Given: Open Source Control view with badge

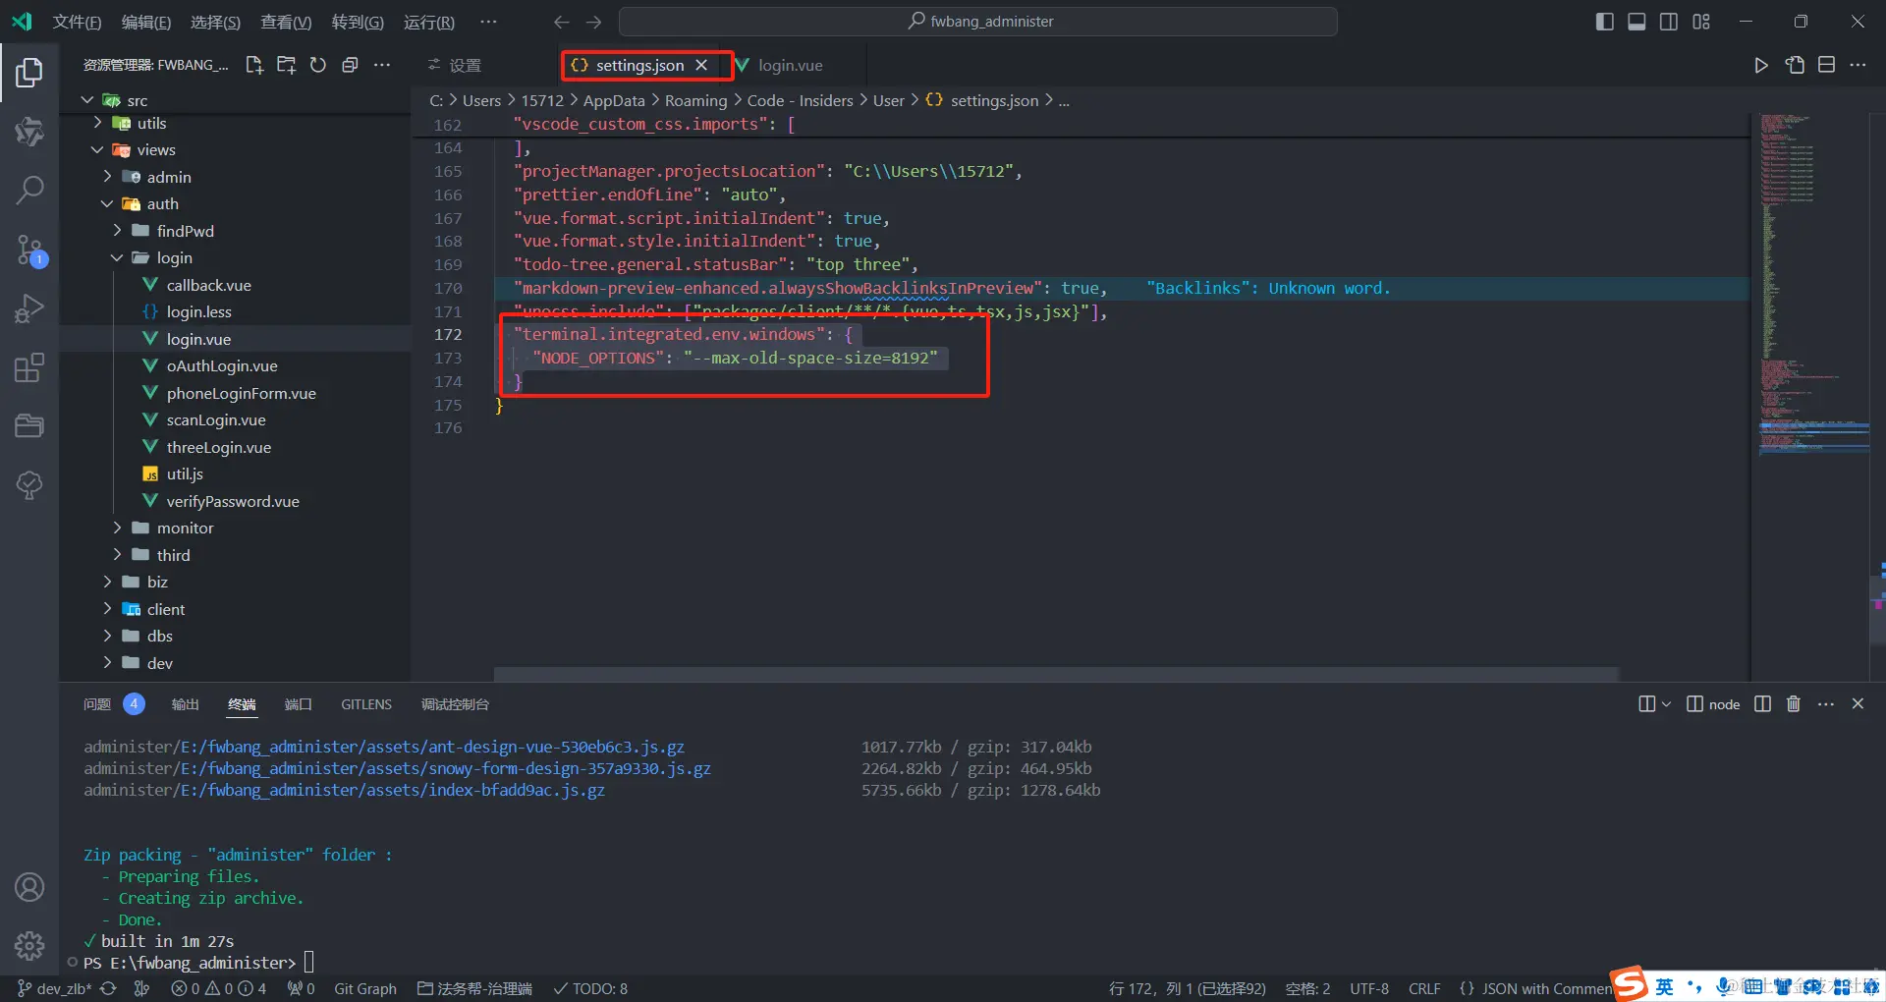Looking at the screenshot, I should (x=29, y=250).
